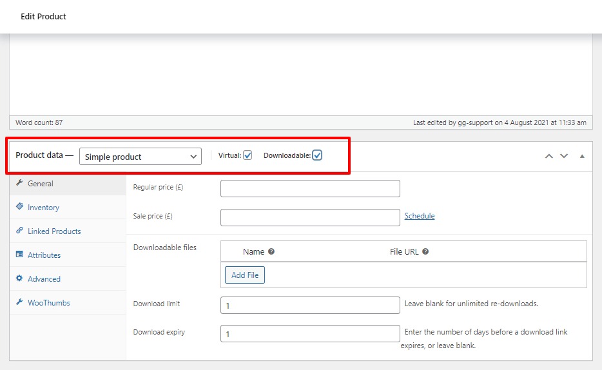Click the Attributes table icon
The image size is (602, 370).
point(19,254)
